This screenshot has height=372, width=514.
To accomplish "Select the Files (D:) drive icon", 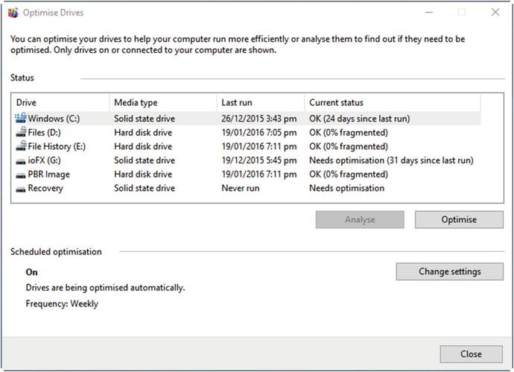I will click(20, 132).
